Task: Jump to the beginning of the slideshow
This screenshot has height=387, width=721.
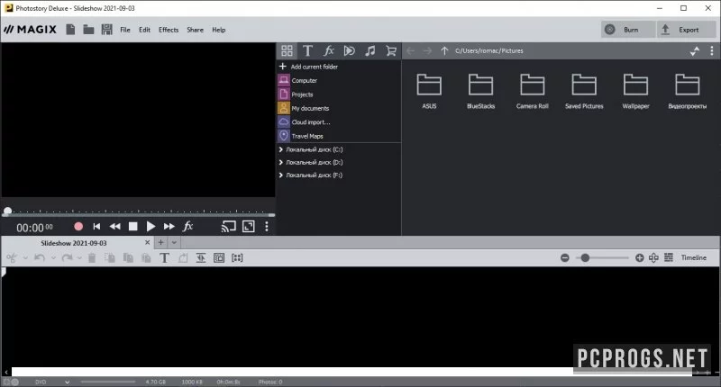Action: coord(96,226)
